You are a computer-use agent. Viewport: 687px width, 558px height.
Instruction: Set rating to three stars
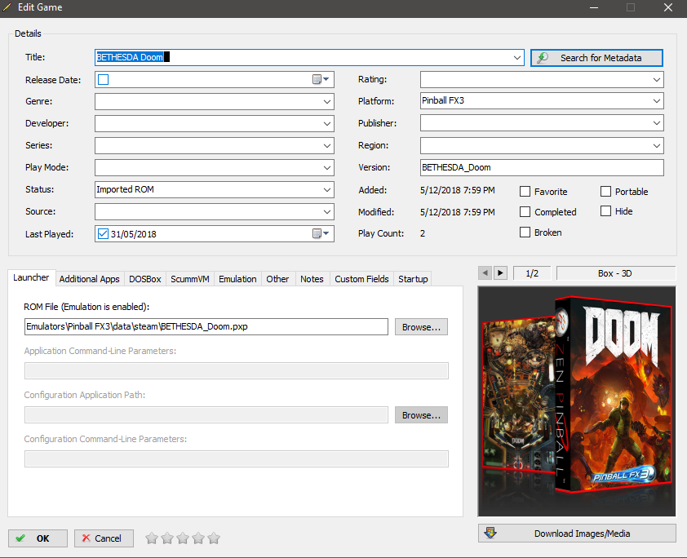(x=183, y=538)
